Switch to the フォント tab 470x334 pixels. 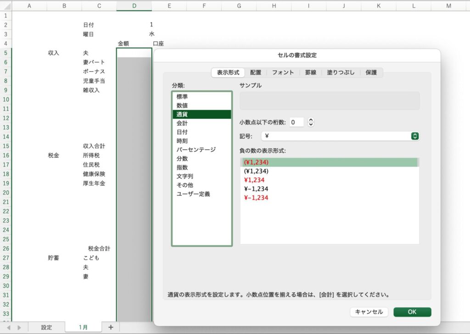coord(283,72)
